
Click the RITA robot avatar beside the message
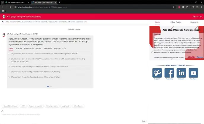[x=4, y=35]
